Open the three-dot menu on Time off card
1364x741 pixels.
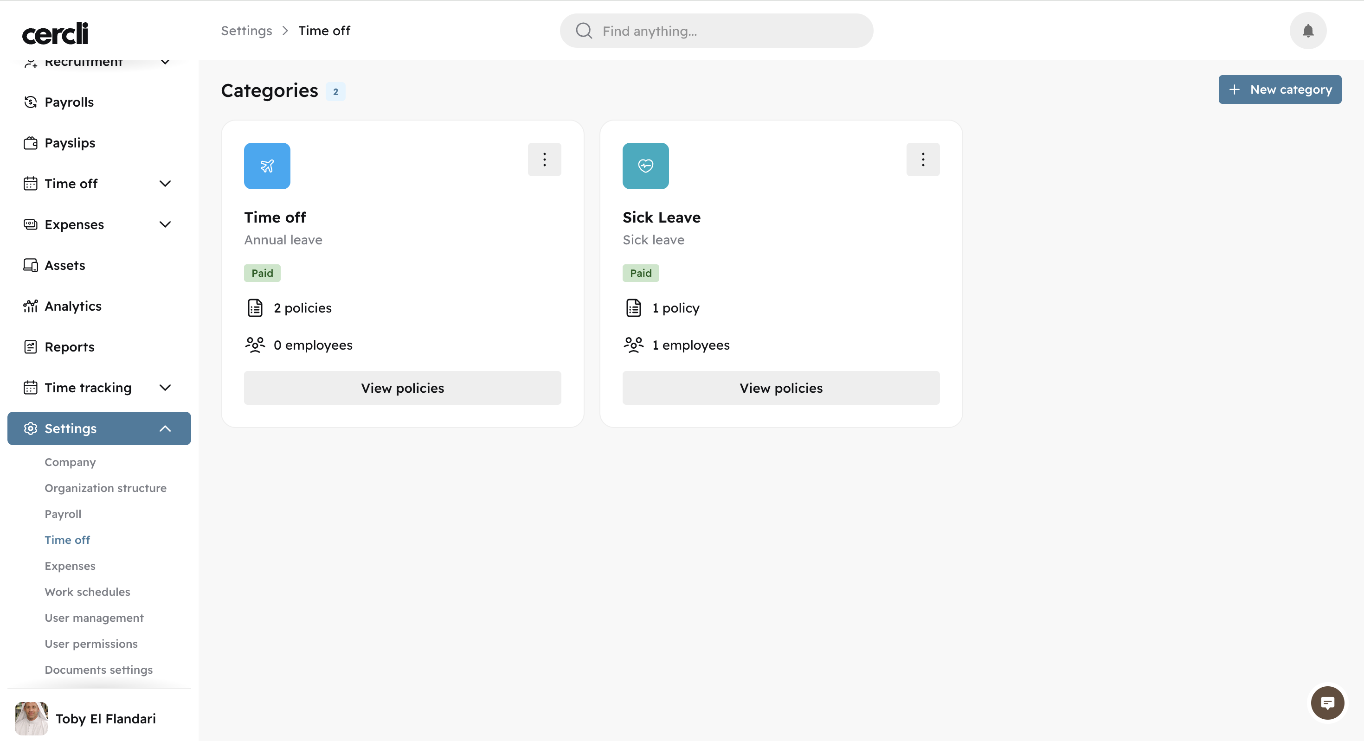click(544, 160)
